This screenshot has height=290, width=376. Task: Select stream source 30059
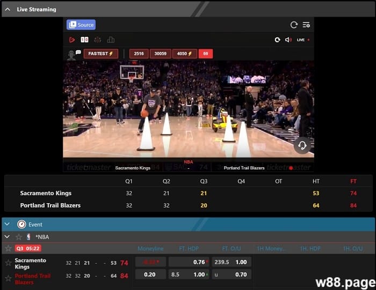[x=161, y=54]
